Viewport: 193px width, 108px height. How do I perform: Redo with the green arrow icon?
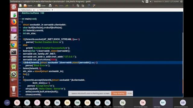pyautogui.click(x=67, y=6)
